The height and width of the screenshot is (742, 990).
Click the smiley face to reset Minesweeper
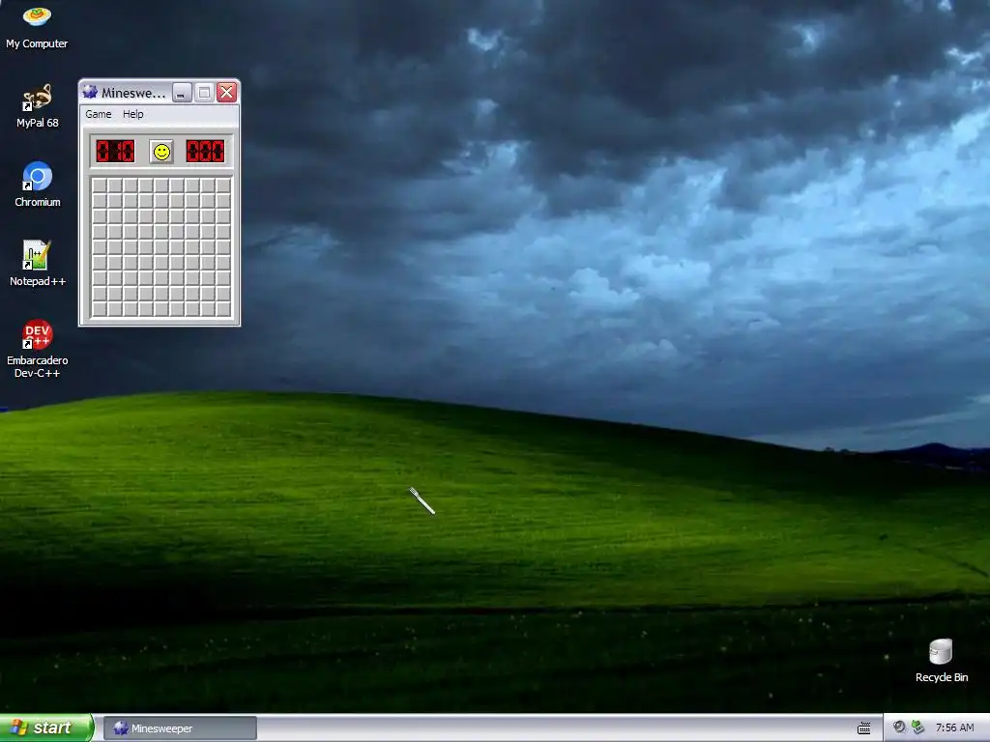click(x=161, y=152)
